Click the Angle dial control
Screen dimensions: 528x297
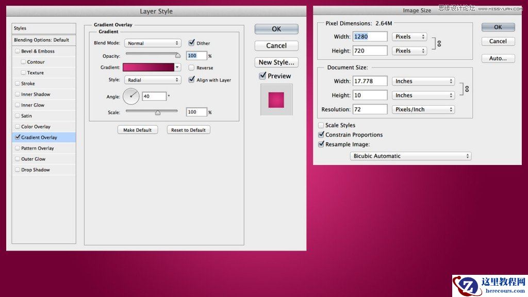click(x=131, y=96)
